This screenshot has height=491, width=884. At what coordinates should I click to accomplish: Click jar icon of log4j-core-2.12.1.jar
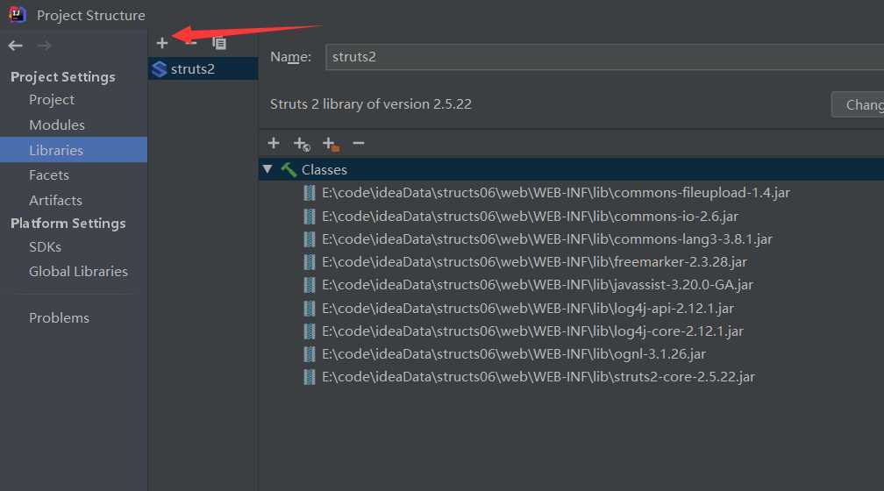[x=309, y=331]
